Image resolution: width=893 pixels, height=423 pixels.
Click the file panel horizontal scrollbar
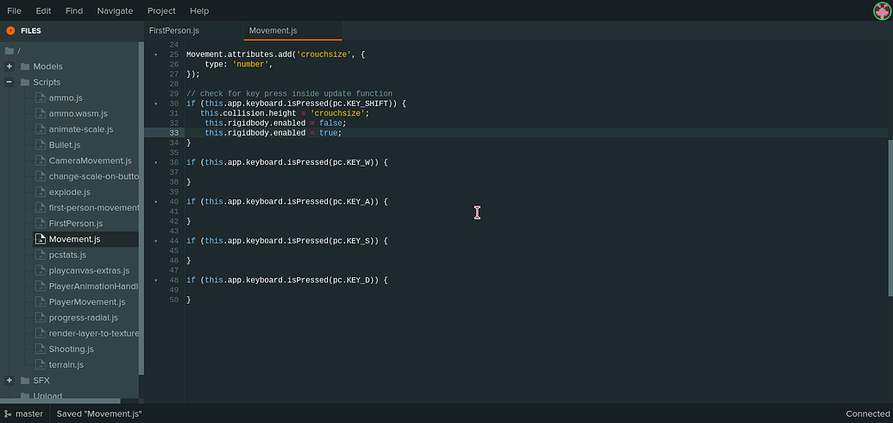click(69, 401)
